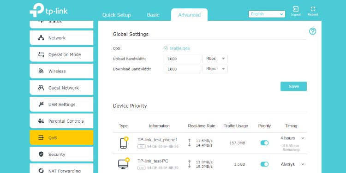Screen dimensions: 346x173
Task: Click the Parental Controls icon
Action: coord(41,121)
